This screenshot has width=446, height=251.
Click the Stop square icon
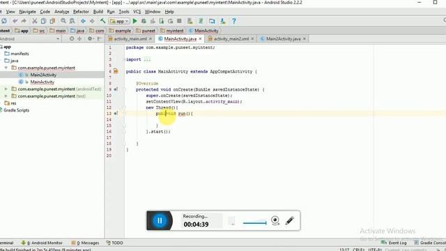[x=179, y=21]
